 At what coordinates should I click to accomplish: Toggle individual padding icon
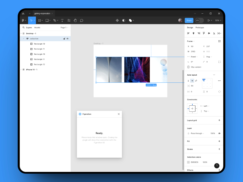click(x=219, y=92)
